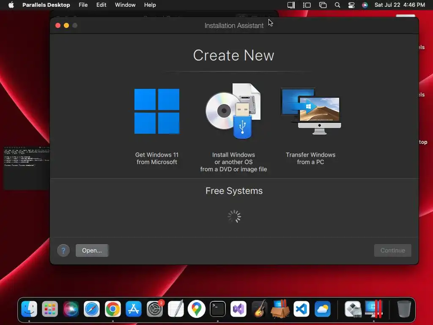Image resolution: width=433 pixels, height=325 pixels.
Task: Launch Visual Studio Code from the Dock
Action: pos(301,308)
